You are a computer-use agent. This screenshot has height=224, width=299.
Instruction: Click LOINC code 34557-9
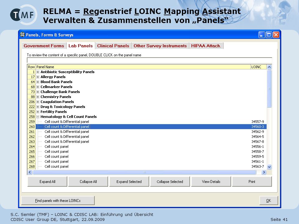258,122
